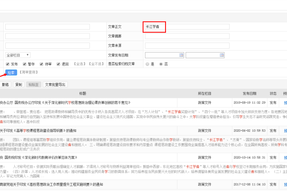Switch to 【简单查询】 mode
Screen dimensions: 287x191
tap(29, 72)
